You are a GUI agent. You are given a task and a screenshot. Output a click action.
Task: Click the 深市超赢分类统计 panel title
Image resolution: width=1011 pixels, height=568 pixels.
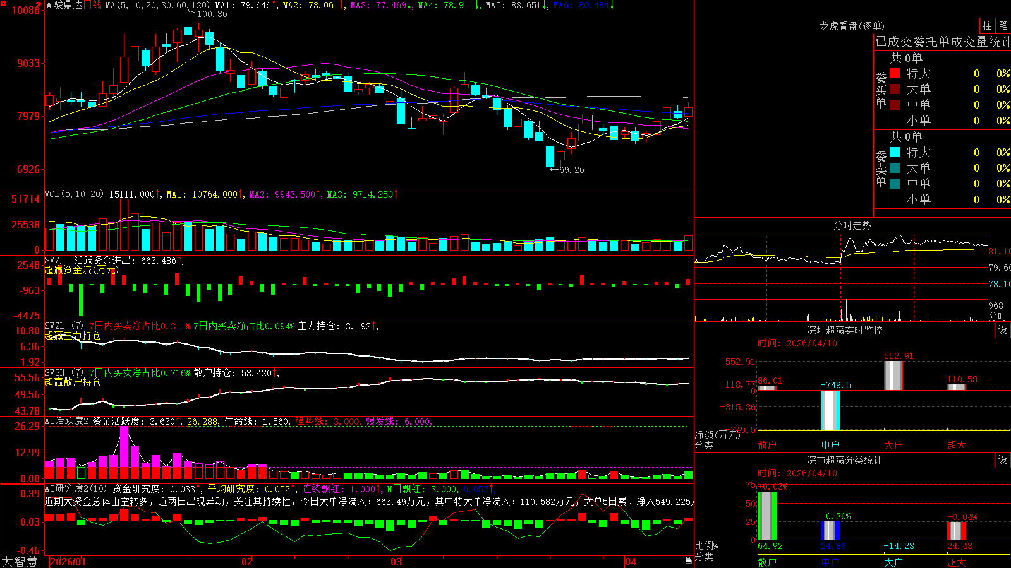(845, 461)
